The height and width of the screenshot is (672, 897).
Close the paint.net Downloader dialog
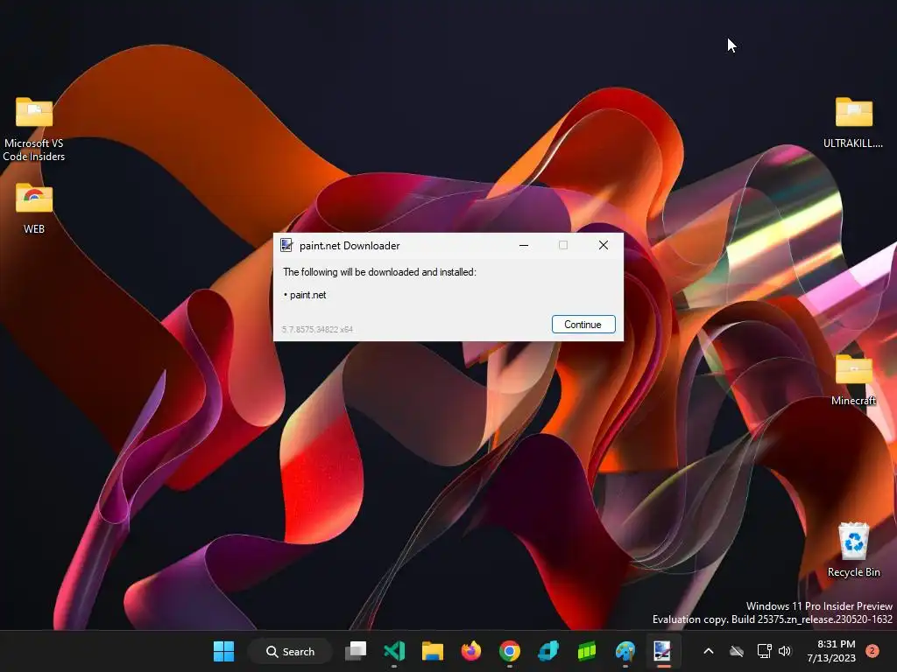pos(603,245)
